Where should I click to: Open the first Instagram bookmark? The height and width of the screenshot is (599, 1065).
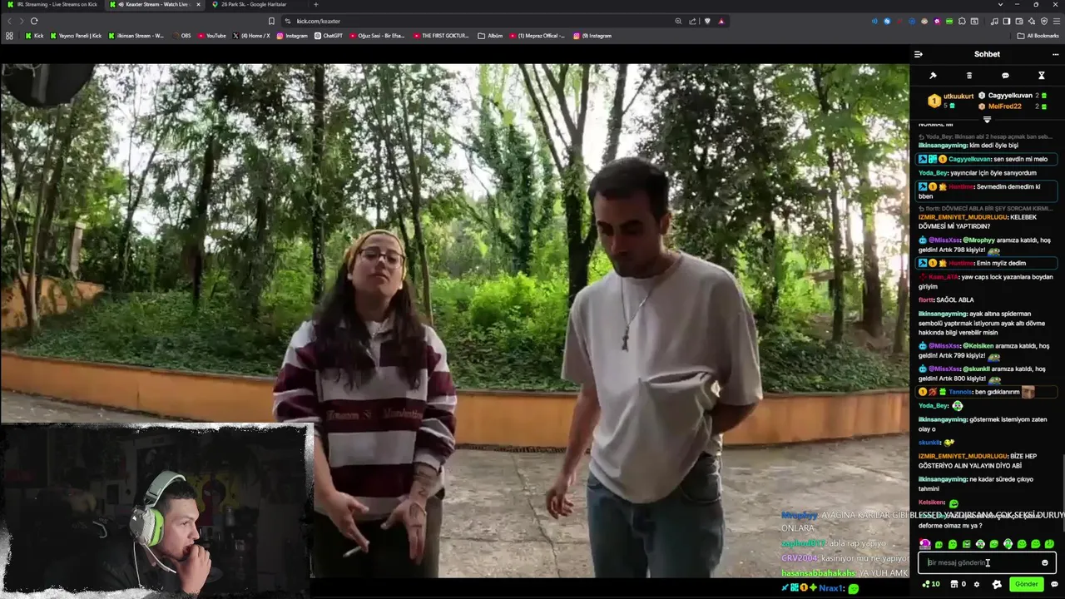tap(291, 36)
